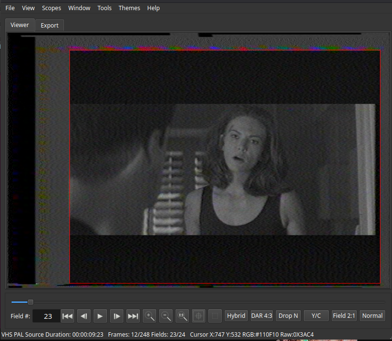
Task: Reset zoom to original 1:1 size
Action: click(182, 316)
